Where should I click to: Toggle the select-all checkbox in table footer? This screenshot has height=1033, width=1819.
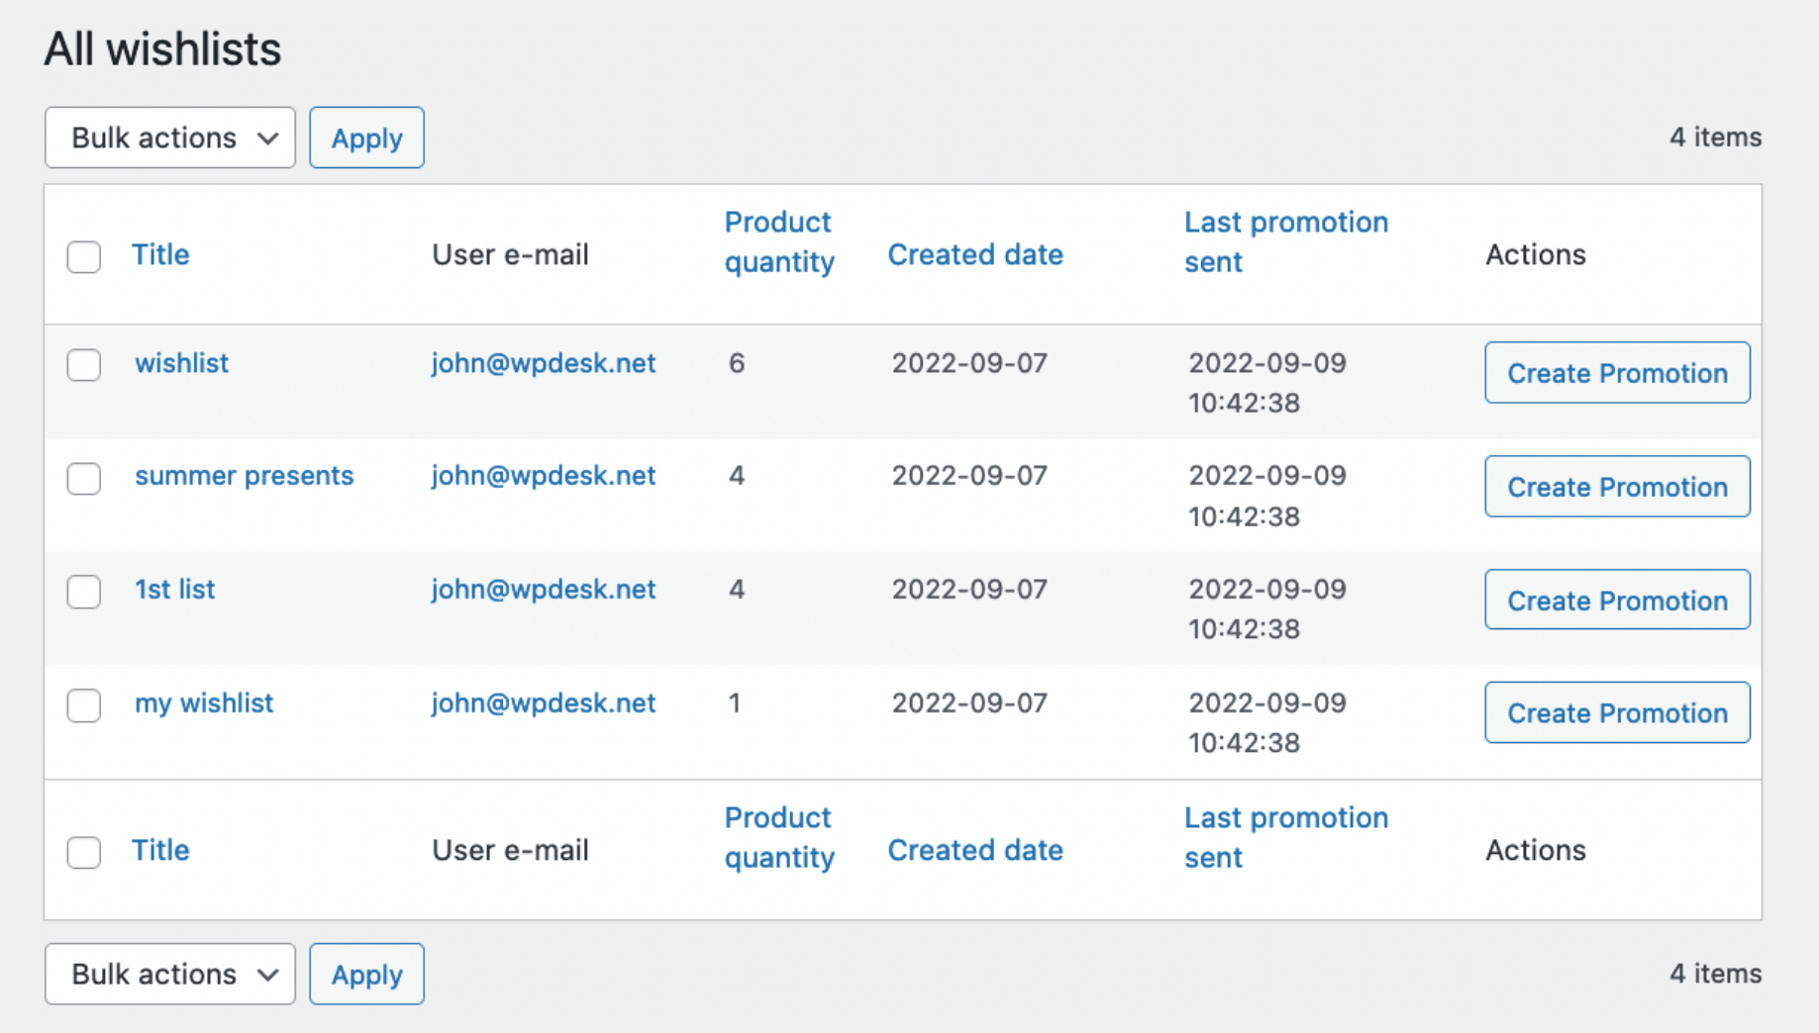(x=84, y=851)
